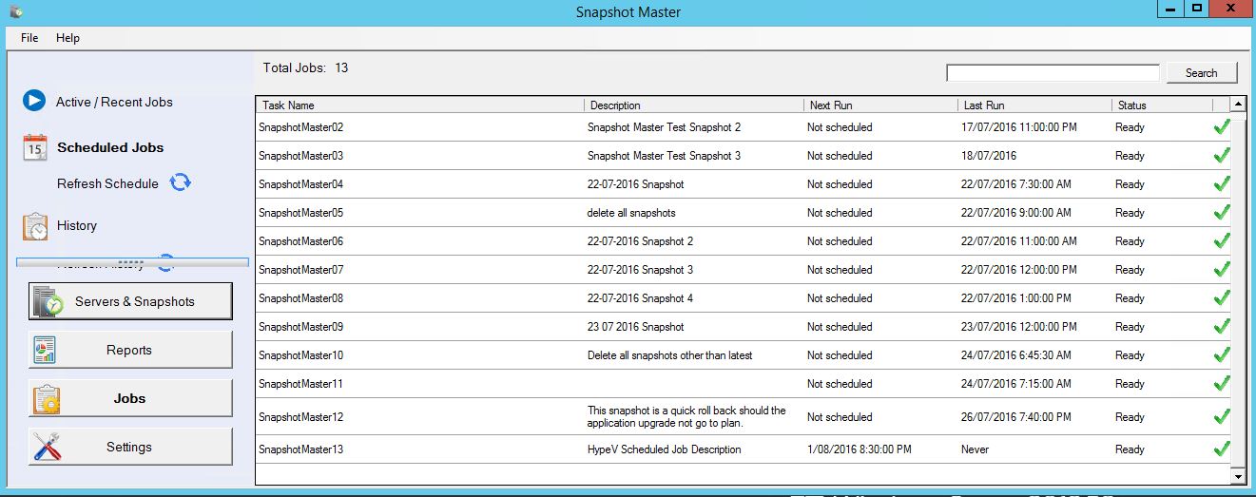Click the History clipboard clock icon
Viewport: 1256px width, 497px height.
(35, 226)
